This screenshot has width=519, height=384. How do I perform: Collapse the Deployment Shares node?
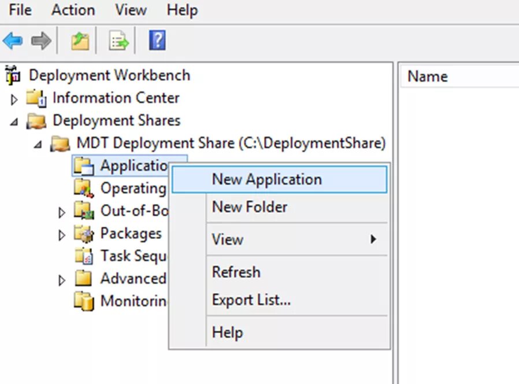14,122
